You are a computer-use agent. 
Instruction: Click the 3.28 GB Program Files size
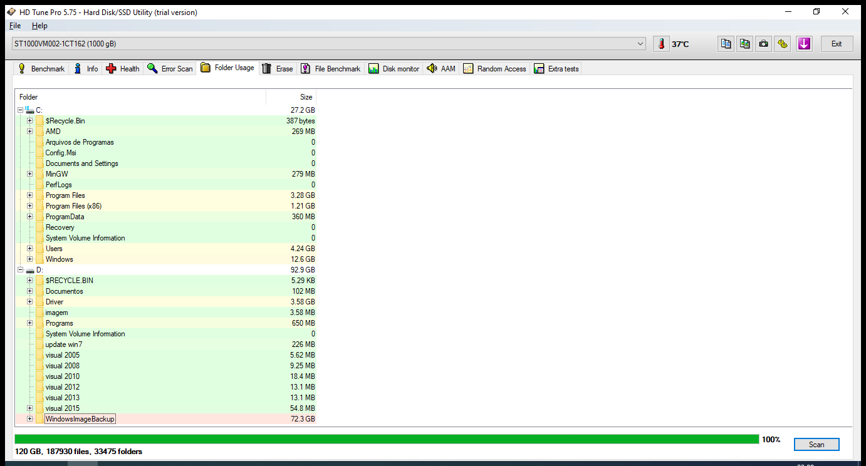tap(303, 195)
